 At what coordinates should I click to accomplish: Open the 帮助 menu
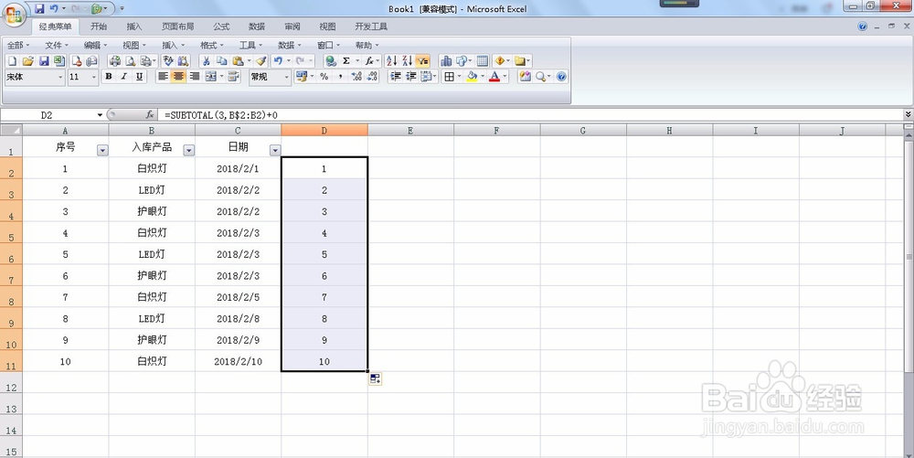(367, 45)
